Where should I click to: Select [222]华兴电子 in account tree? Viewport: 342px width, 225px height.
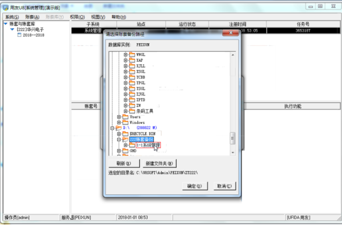click(x=30, y=29)
